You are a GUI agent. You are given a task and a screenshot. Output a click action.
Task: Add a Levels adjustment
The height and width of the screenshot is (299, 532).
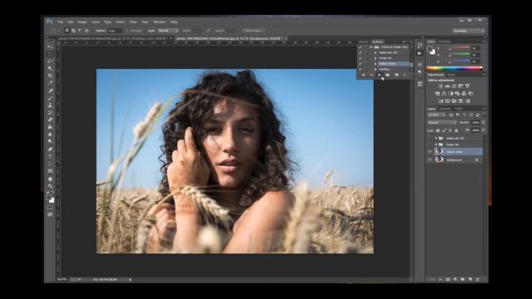(x=447, y=86)
